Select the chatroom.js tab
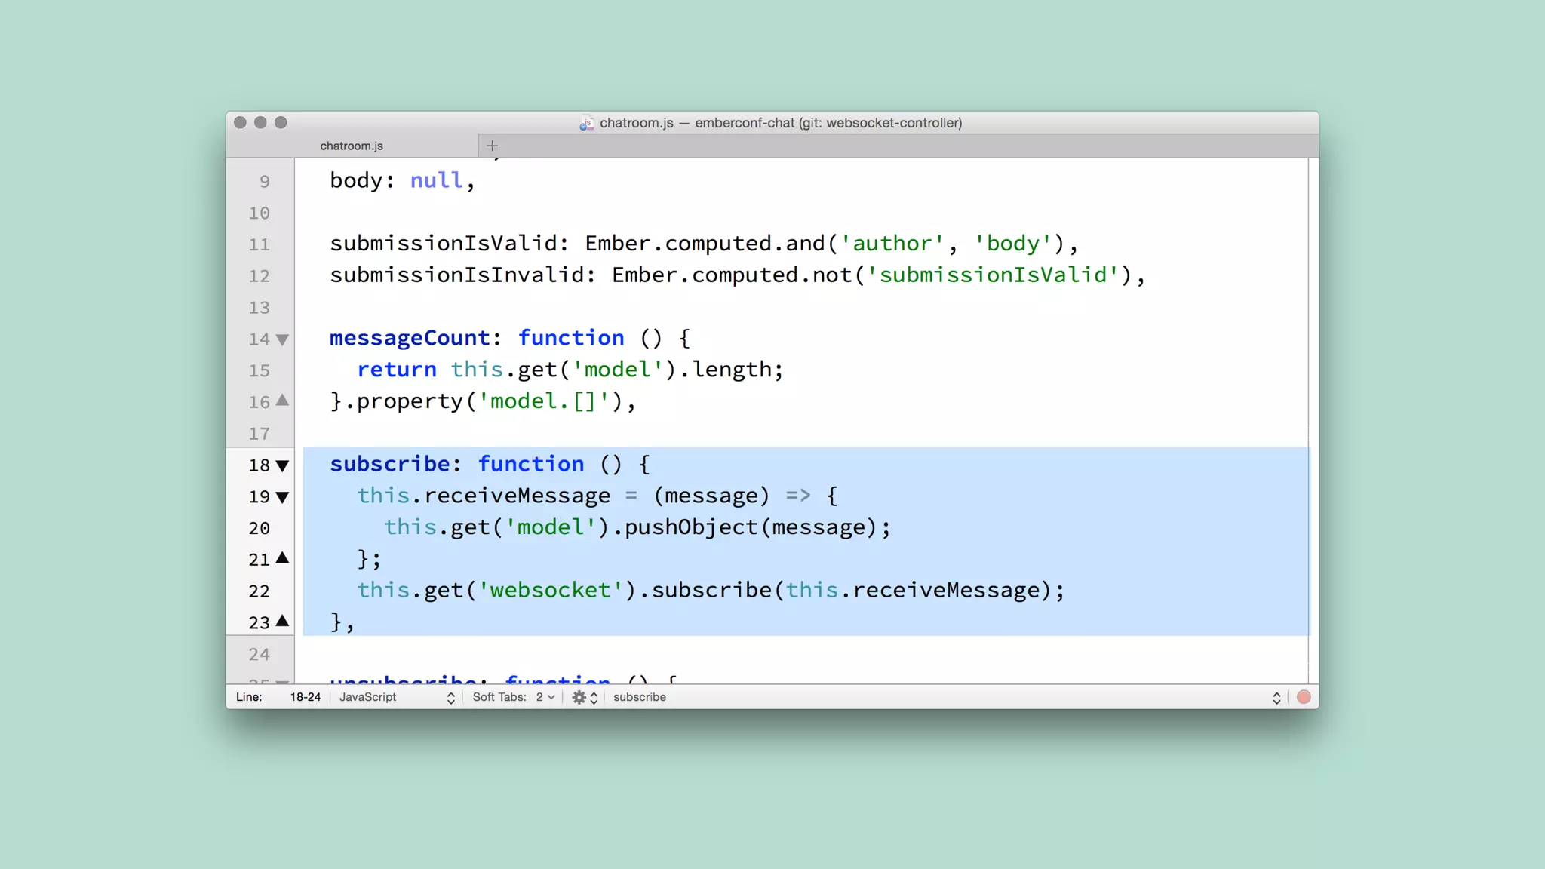1545x869 pixels. coord(352,146)
